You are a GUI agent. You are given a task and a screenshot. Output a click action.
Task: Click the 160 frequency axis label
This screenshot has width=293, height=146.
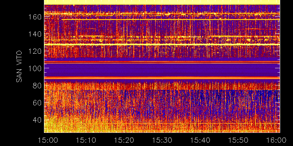pos(35,17)
